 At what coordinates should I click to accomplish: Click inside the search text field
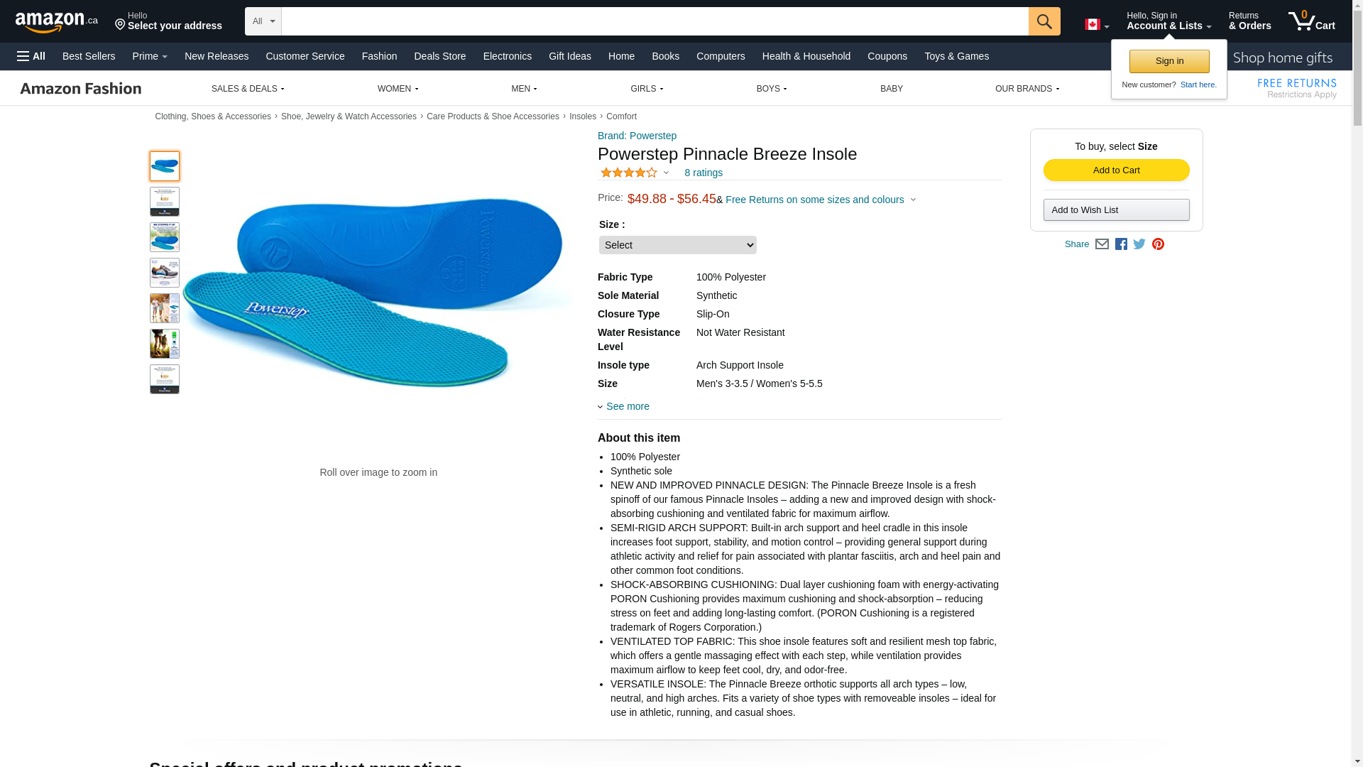coord(655,21)
